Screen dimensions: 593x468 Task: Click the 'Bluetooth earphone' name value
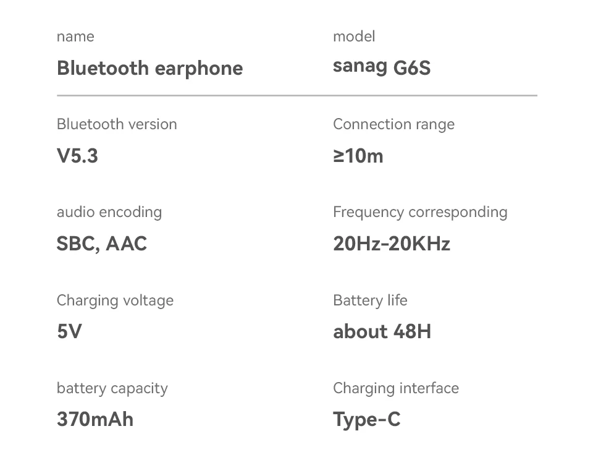point(149,68)
